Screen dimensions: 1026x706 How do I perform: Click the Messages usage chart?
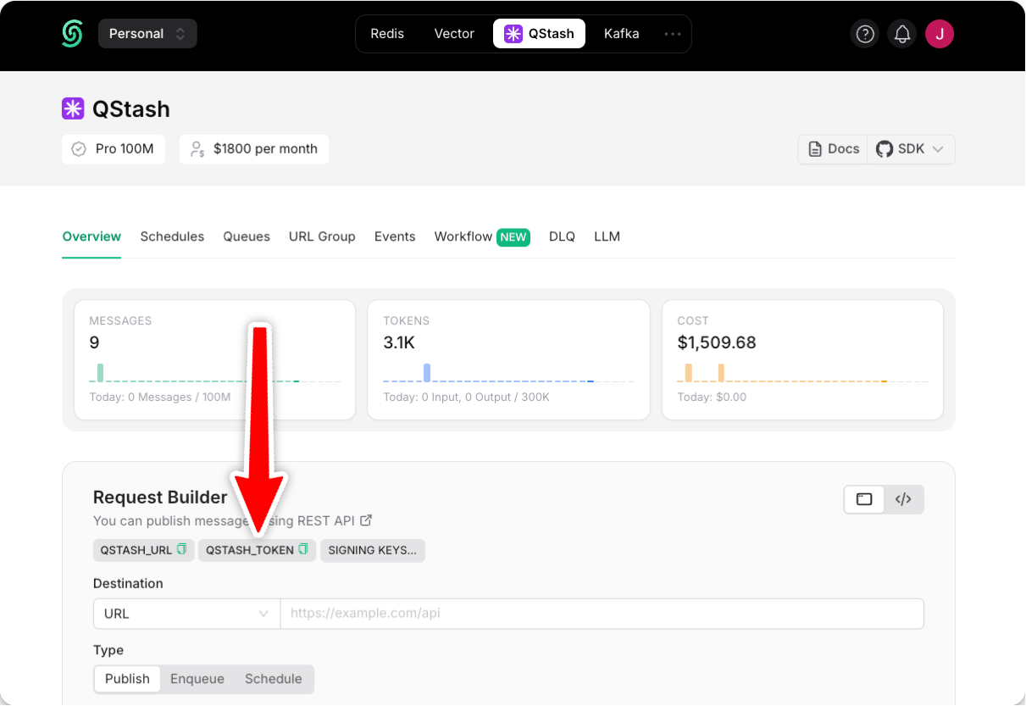tap(215, 373)
